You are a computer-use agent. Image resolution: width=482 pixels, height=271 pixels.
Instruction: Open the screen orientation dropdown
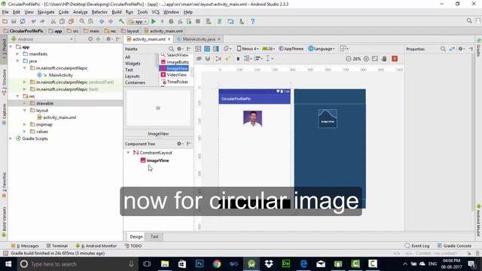pyautogui.click(x=227, y=49)
